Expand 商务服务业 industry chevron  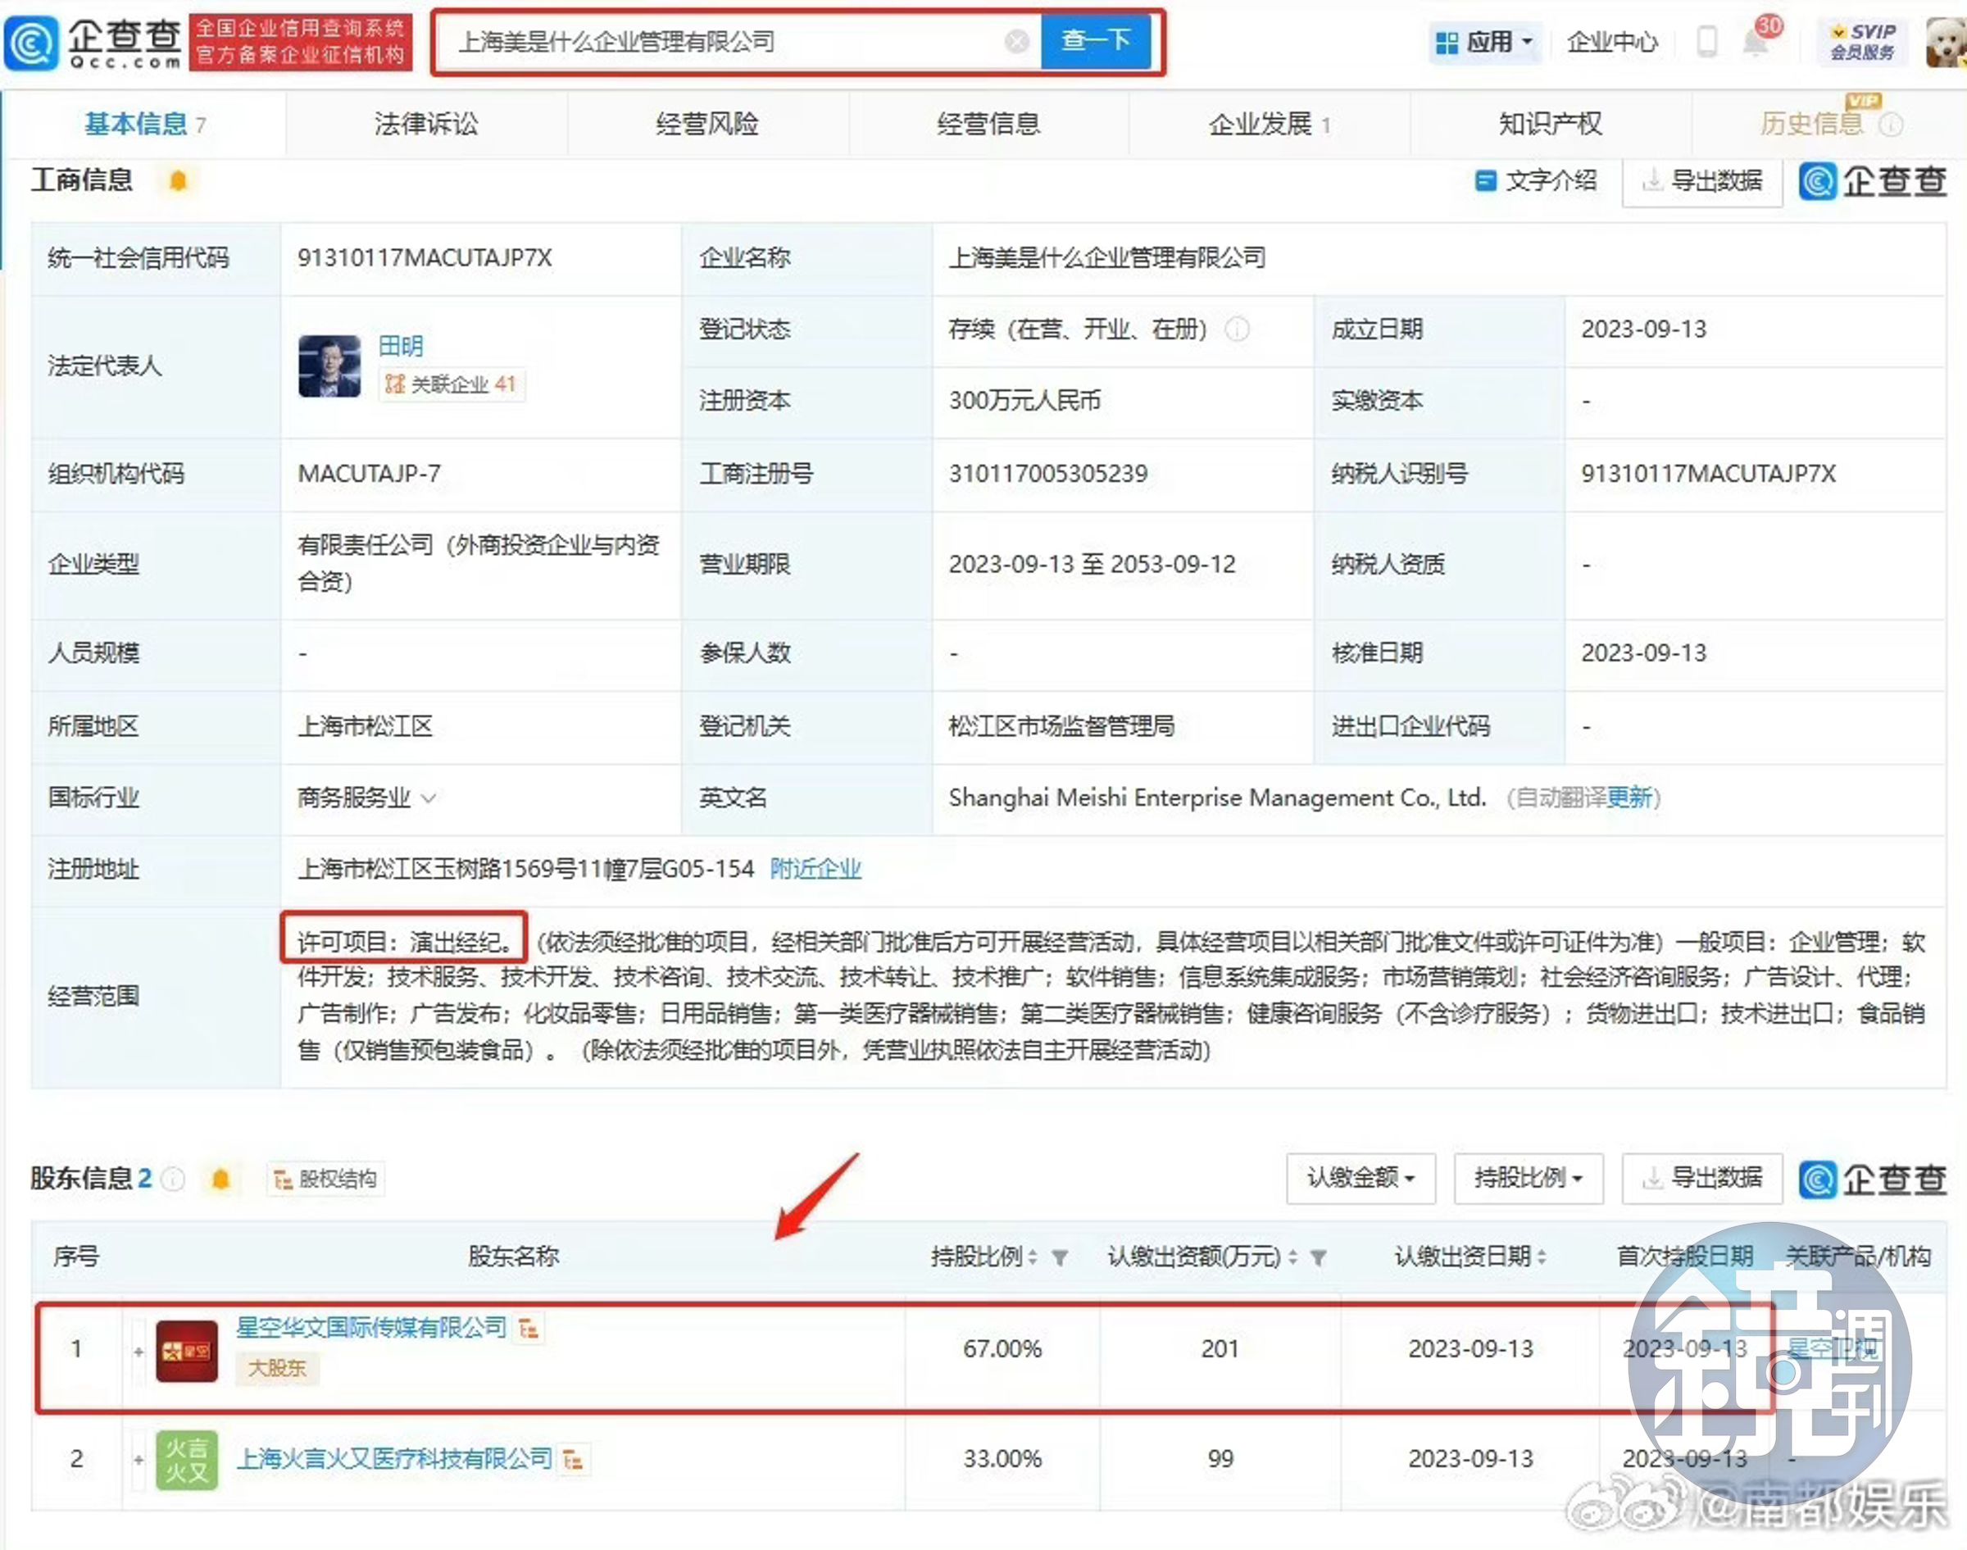429,798
